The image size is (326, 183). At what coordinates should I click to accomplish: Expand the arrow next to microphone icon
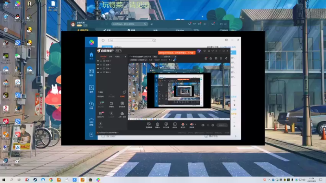(186, 125)
